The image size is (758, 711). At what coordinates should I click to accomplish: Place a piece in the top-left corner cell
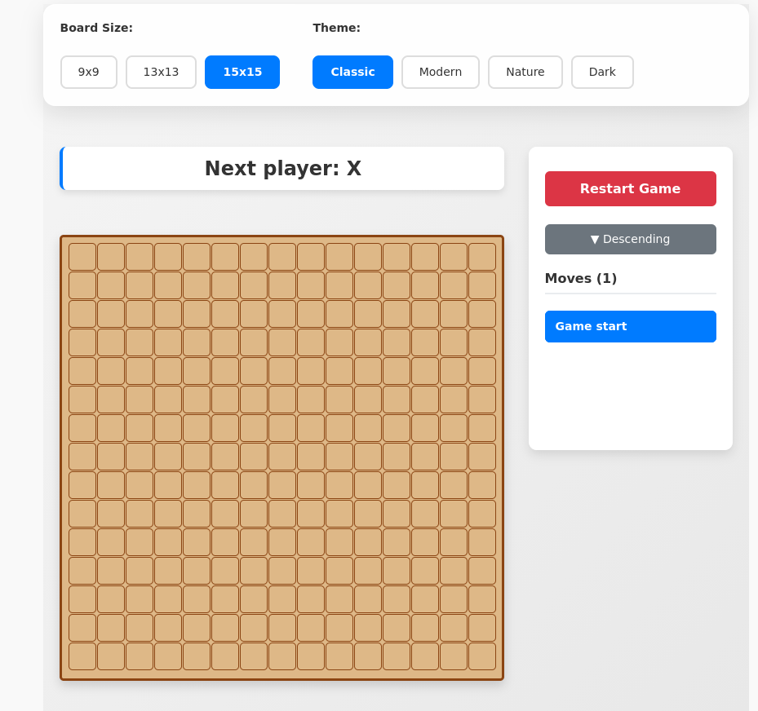tap(82, 257)
